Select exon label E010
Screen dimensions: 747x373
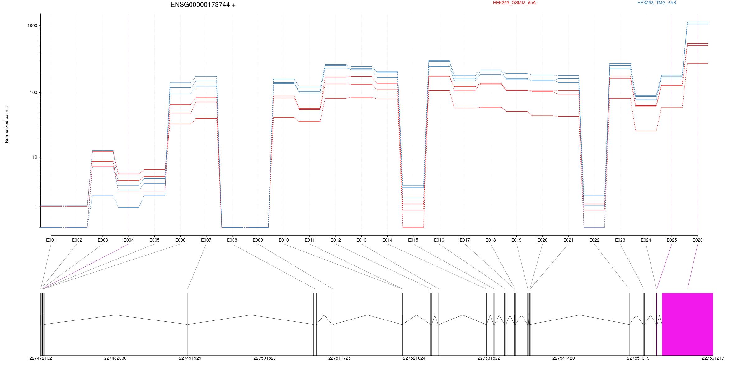pos(284,240)
